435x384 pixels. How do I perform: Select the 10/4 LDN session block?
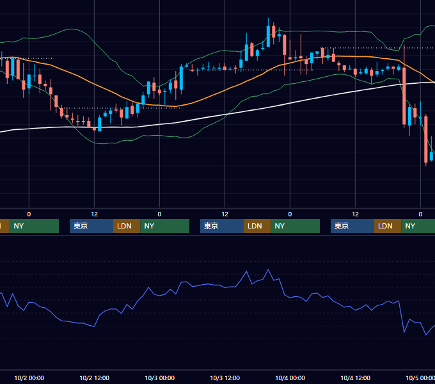[x=388, y=226]
